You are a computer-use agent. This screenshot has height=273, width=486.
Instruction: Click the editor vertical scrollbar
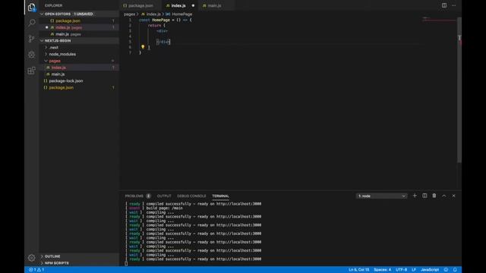click(x=459, y=89)
